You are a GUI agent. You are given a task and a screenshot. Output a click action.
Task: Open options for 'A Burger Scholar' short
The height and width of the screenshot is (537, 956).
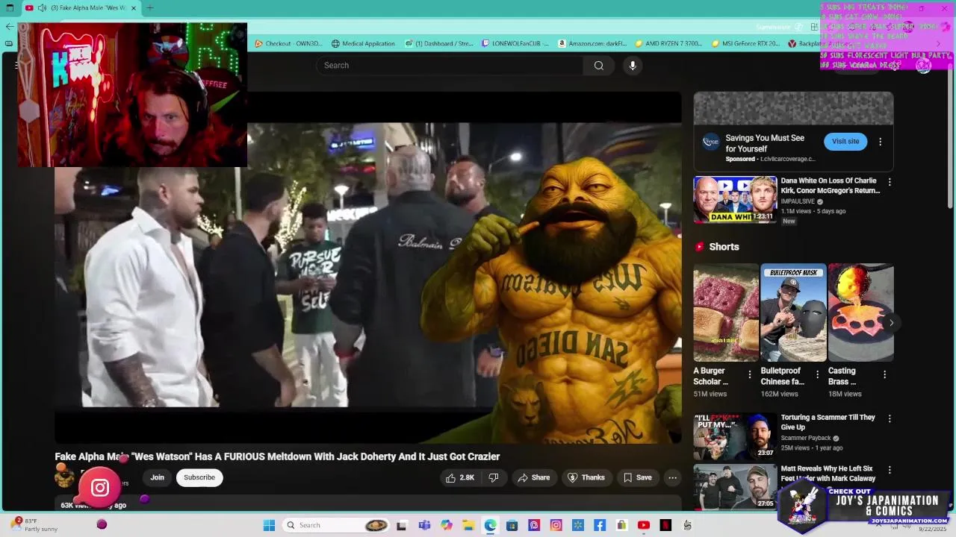[x=750, y=374]
